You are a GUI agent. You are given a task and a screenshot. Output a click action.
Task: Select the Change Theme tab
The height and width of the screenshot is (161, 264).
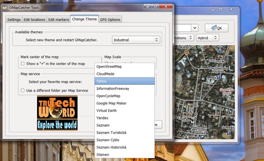[84, 19]
